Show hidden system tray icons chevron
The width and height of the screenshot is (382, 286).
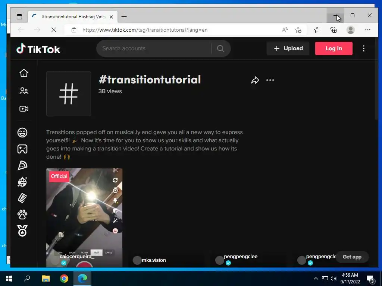click(x=316, y=279)
